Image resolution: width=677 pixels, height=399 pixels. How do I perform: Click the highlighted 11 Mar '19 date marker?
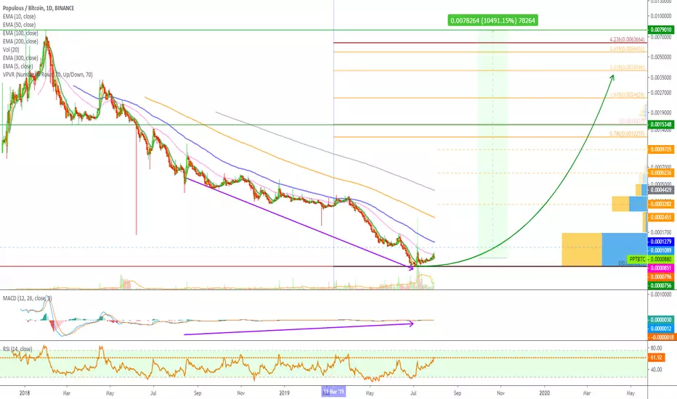pyautogui.click(x=333, y=392)
